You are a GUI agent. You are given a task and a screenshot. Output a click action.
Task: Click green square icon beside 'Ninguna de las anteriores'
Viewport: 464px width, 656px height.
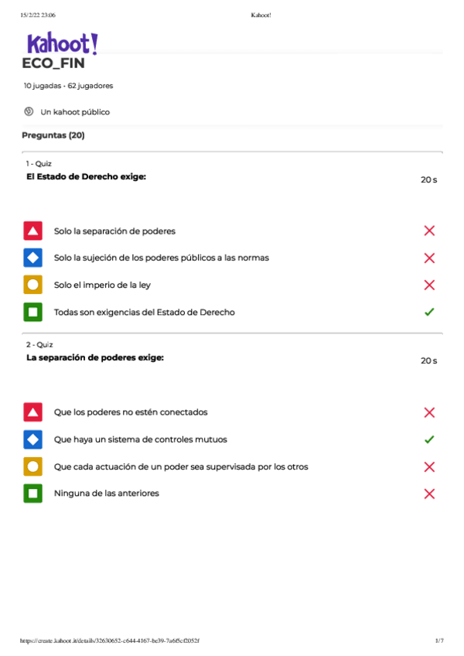32,494
